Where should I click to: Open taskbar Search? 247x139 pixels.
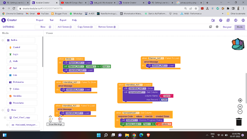tap(106, 135)
